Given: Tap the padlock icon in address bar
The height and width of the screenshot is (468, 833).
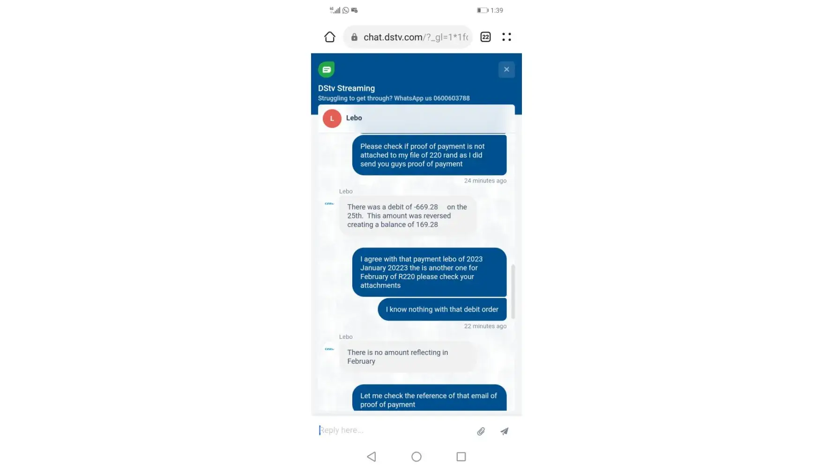Looking at the screenshot, I should pos(354,37).
